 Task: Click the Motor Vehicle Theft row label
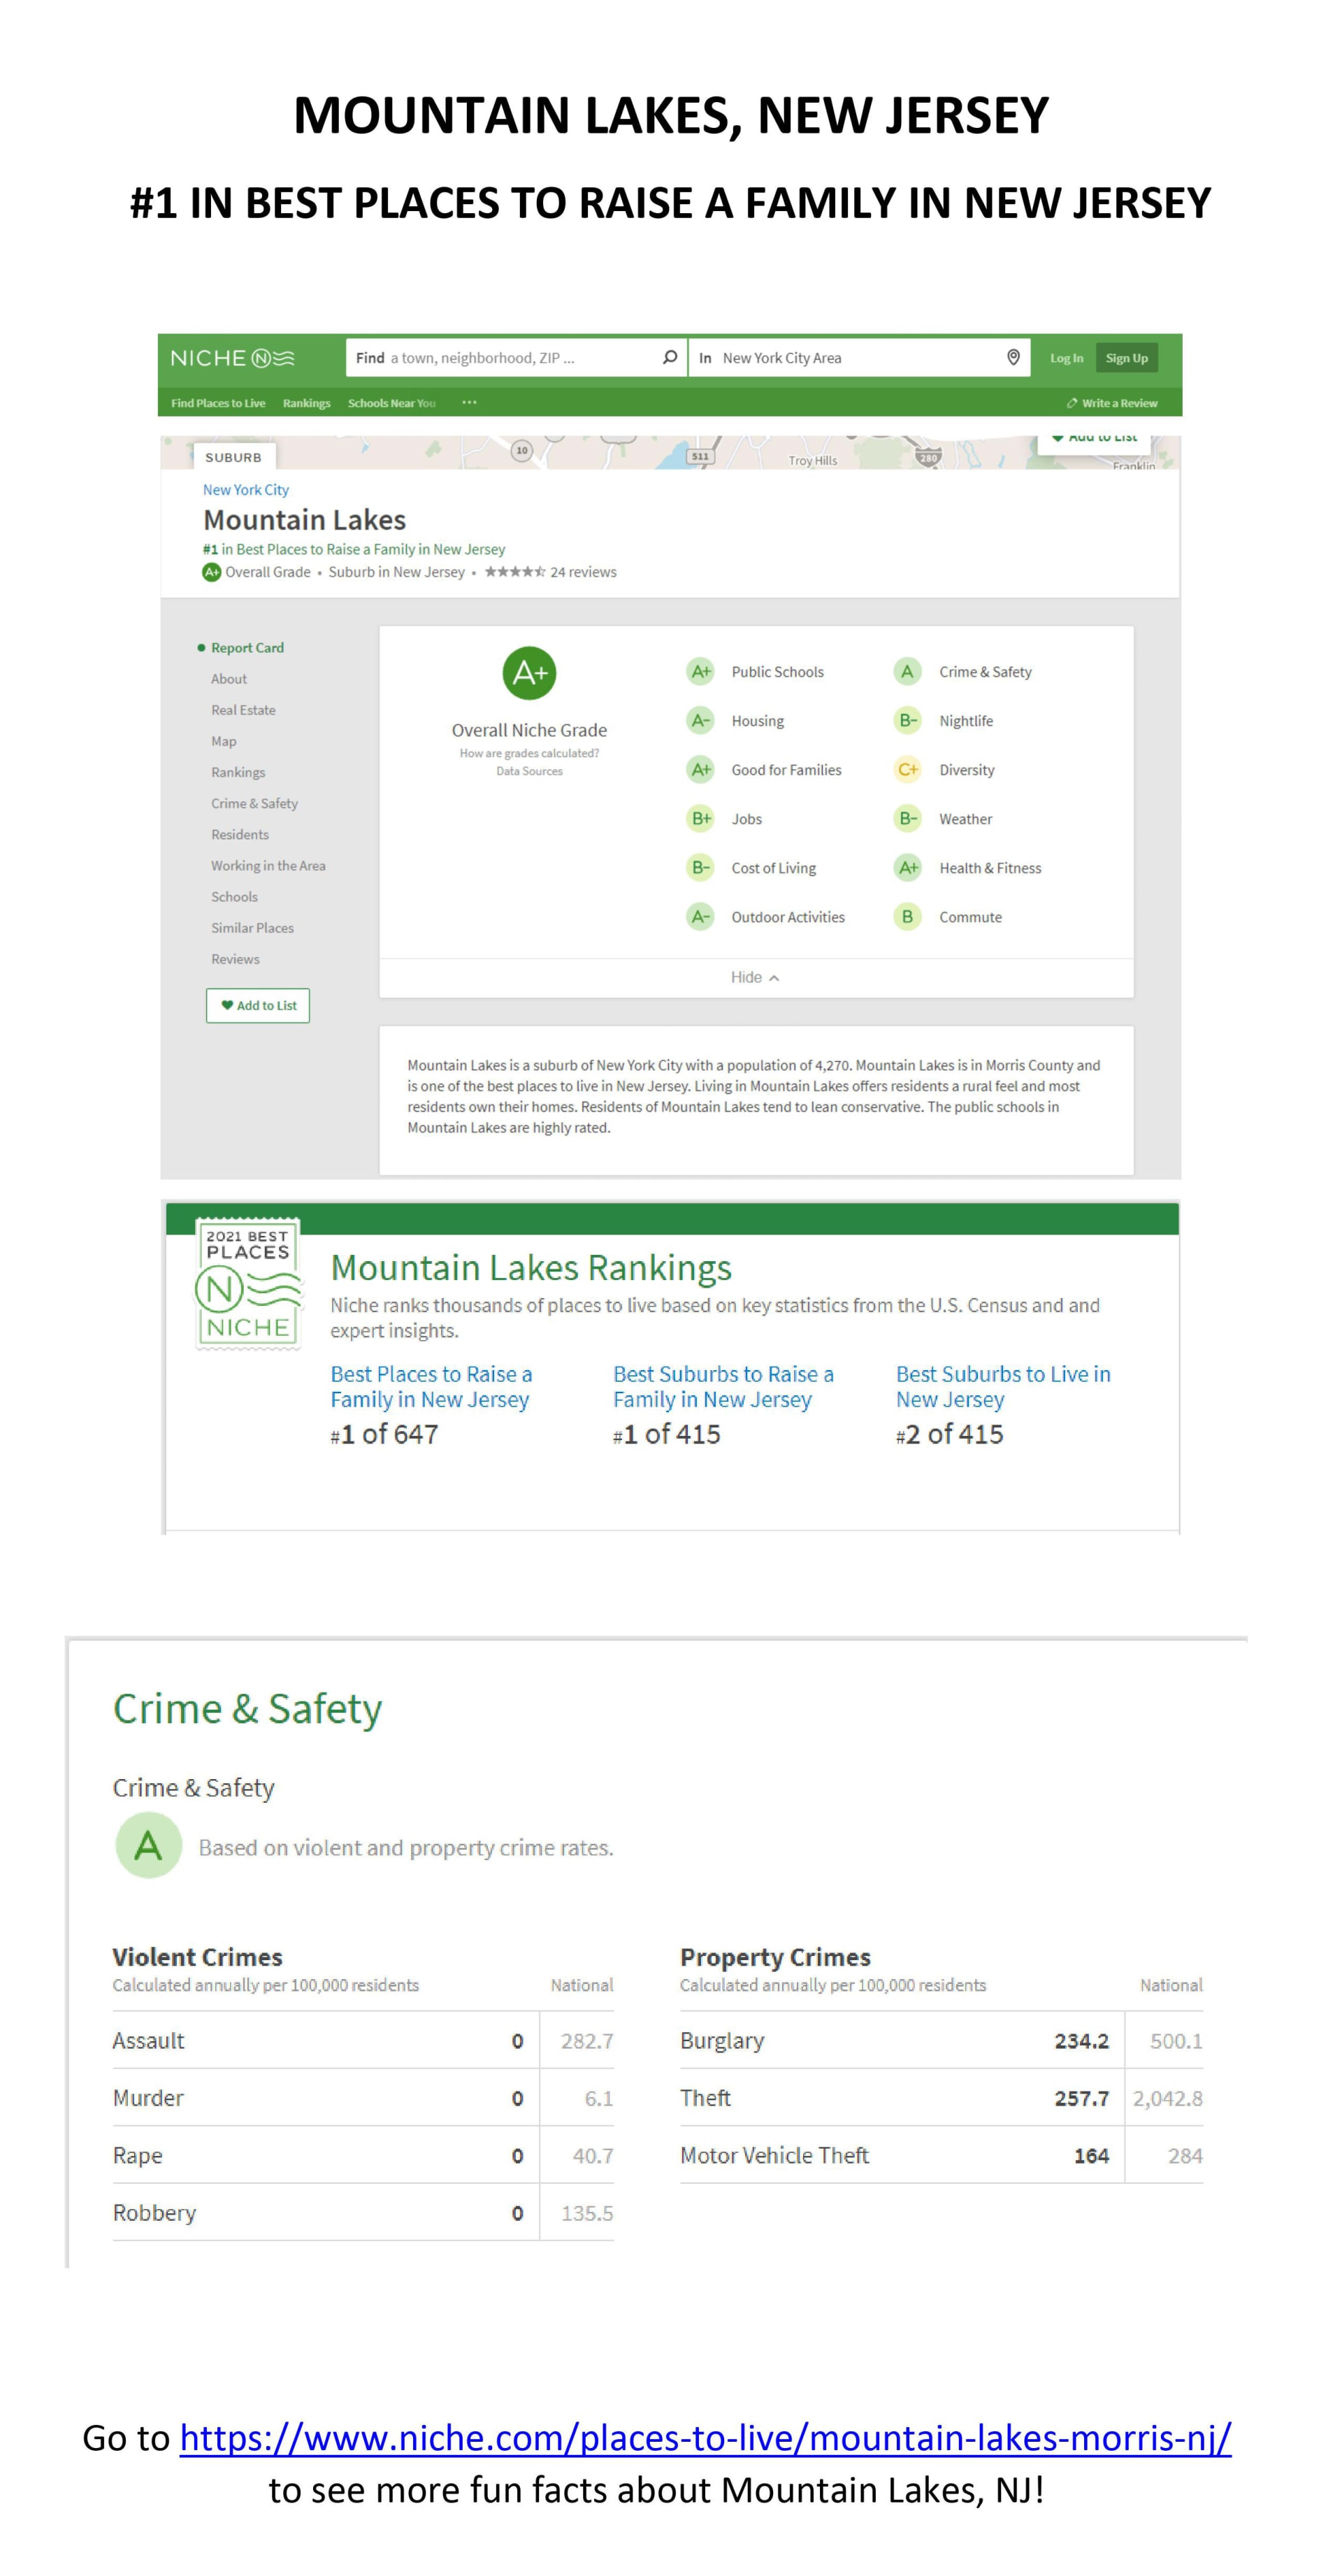[774, 2155]
